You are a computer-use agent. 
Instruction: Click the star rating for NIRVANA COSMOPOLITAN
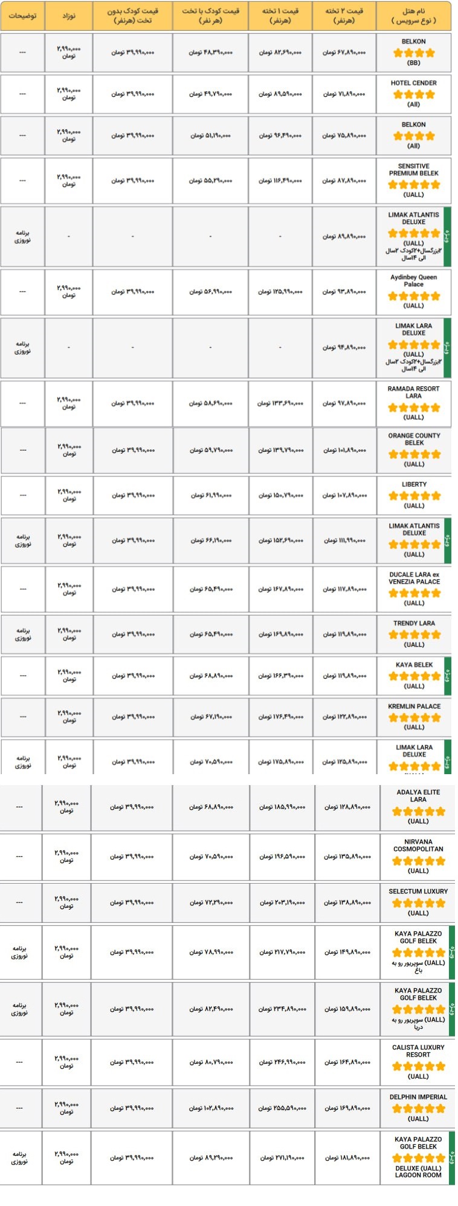418,861
